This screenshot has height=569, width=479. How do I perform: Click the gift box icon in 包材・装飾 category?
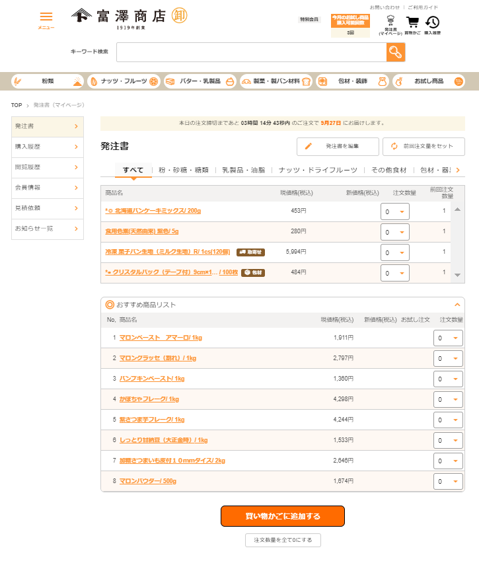click(322, 81)
